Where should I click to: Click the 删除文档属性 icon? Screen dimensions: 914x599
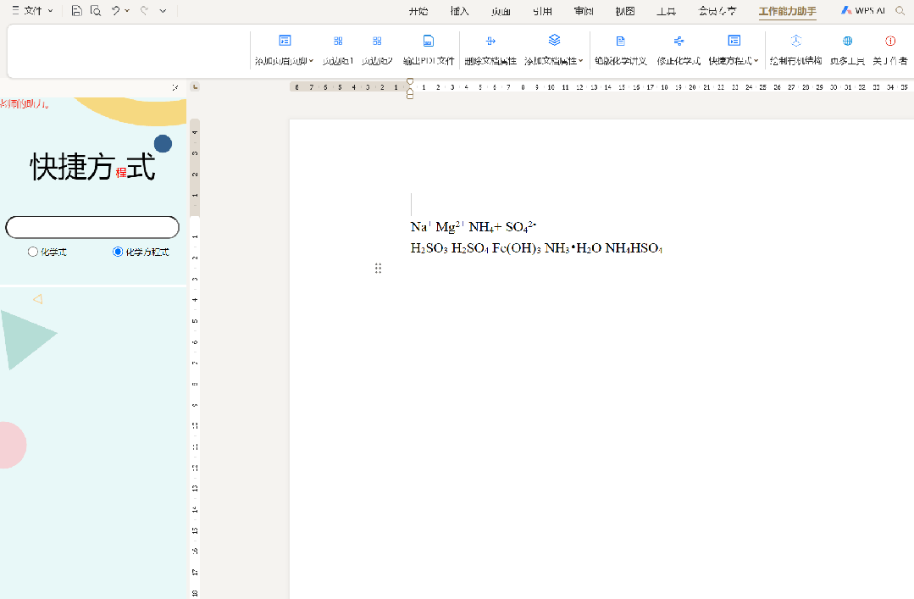tap(490, 41)
